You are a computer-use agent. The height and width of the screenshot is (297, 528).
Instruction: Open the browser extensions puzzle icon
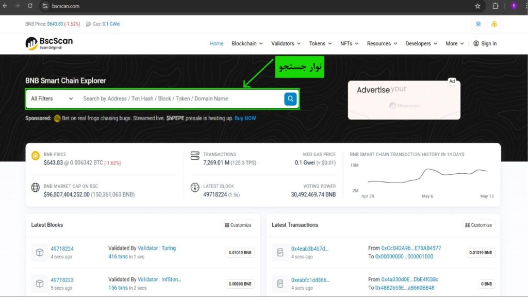(496, 6)
